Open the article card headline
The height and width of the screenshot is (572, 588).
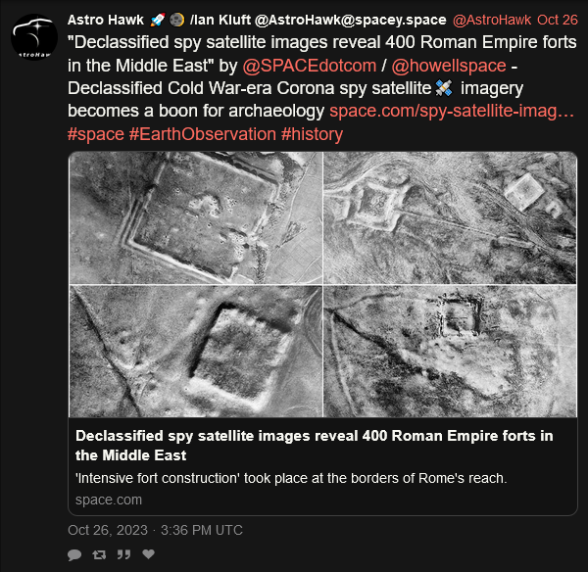pyautogui.click(x=315, y=446)
